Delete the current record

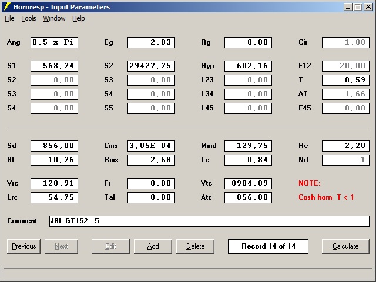[195, 246]
